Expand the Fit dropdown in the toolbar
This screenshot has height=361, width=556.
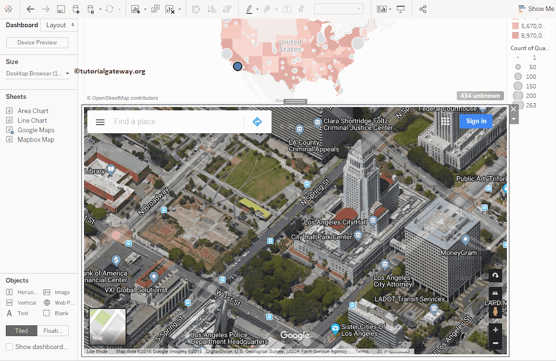coord(358,9)
